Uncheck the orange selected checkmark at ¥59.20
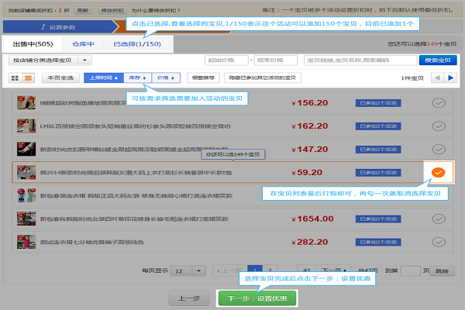 438,172
